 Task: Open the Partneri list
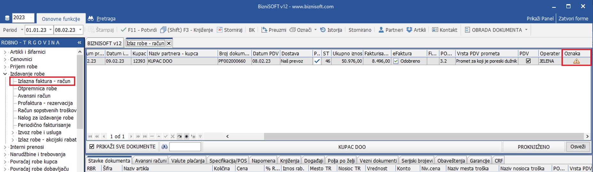coord(391,30)
